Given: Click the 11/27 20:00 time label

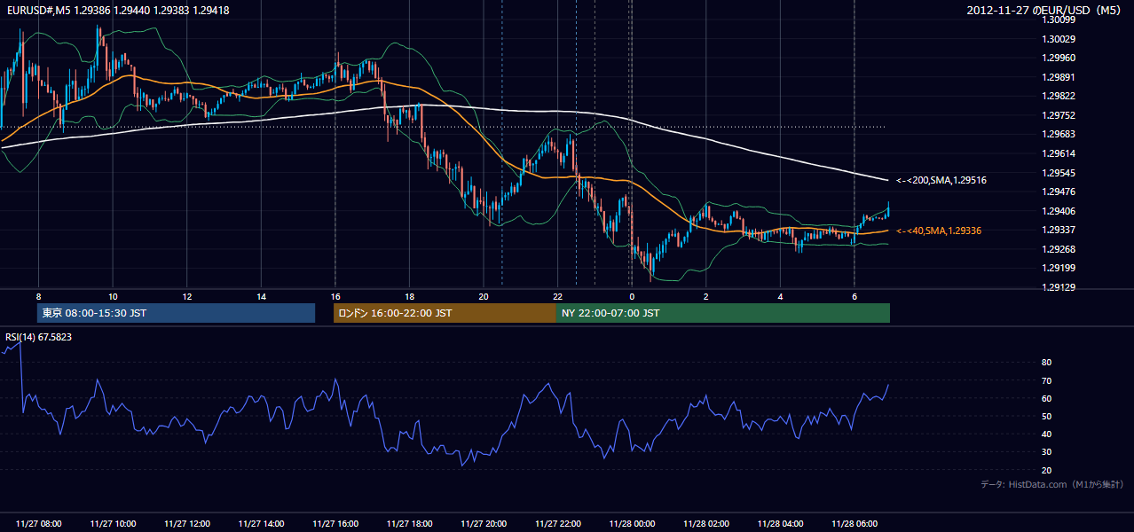Looking at the screenshot, I should click(484, 524).
